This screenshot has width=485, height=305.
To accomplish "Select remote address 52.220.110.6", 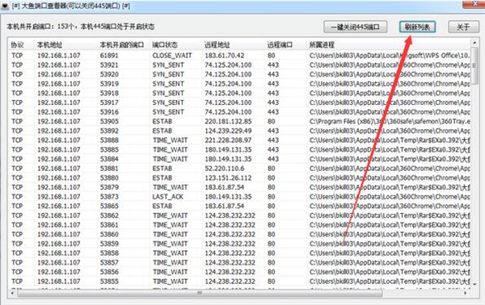I will pos(224,169).
